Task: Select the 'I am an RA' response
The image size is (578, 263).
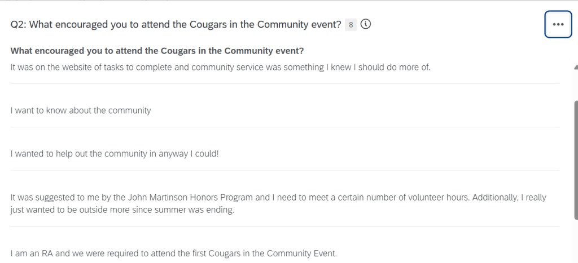Action: coord(173,253)
